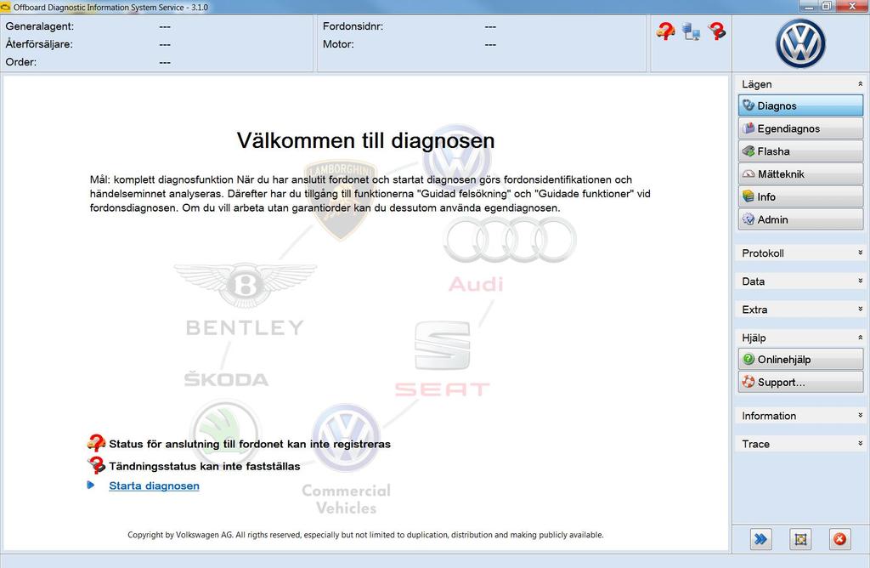Open Onlinehjälp

tap(800, 359)
